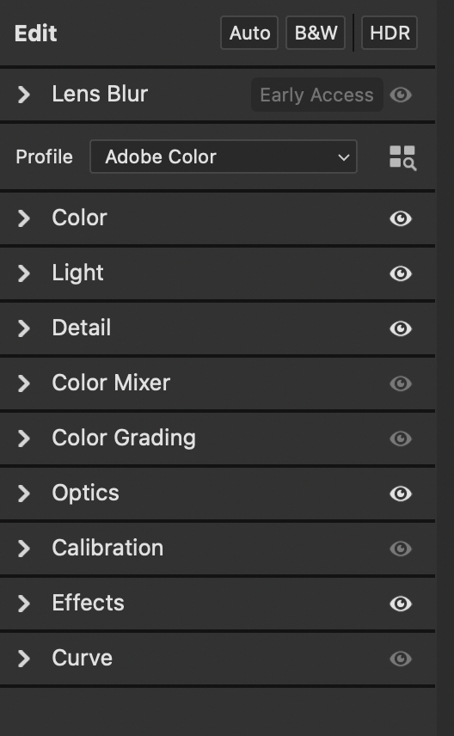Expand the Curve panel chevron

[x=24, y=659]
